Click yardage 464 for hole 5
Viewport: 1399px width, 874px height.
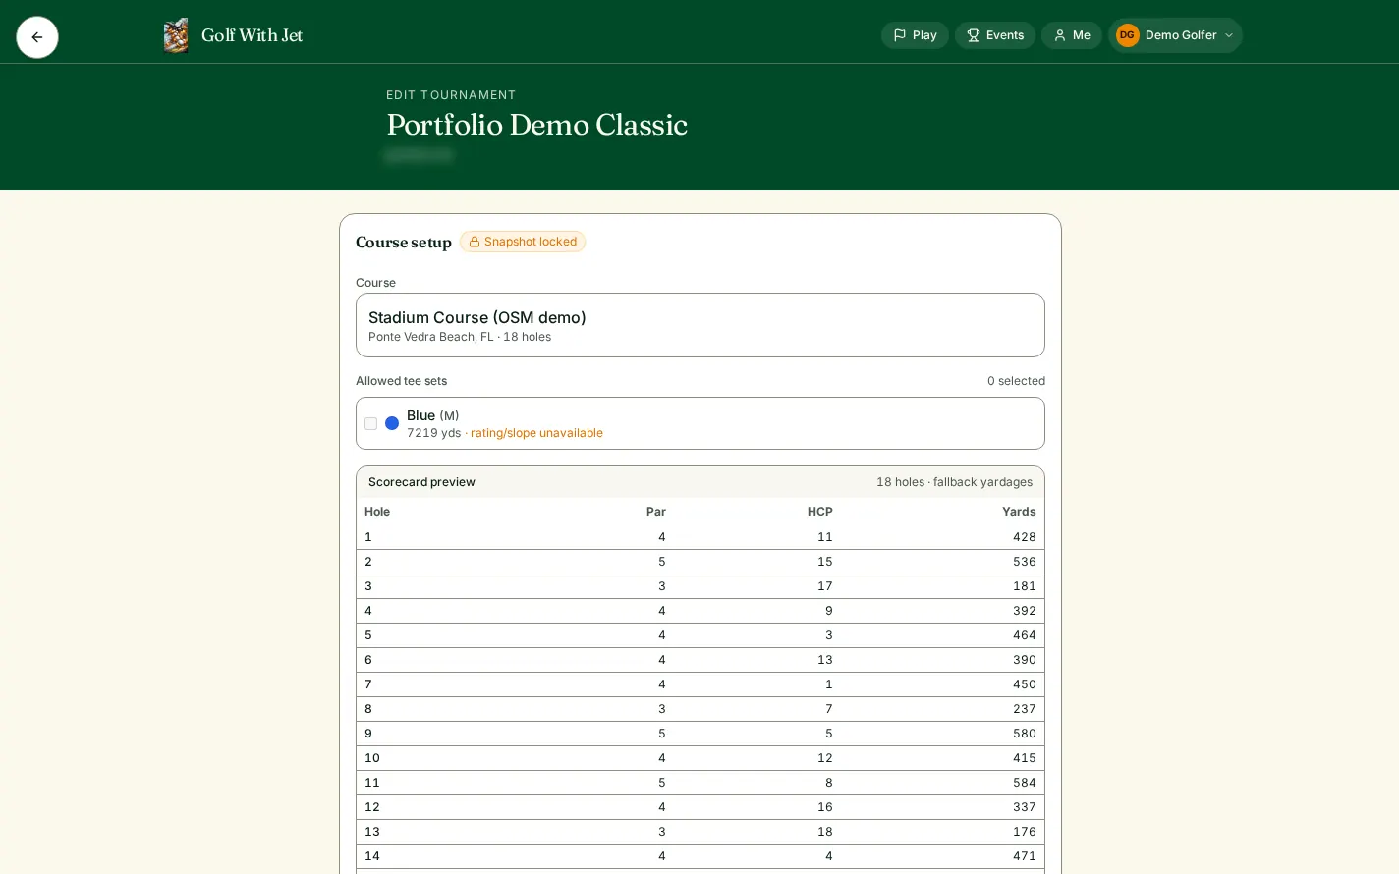[1025, 635]
